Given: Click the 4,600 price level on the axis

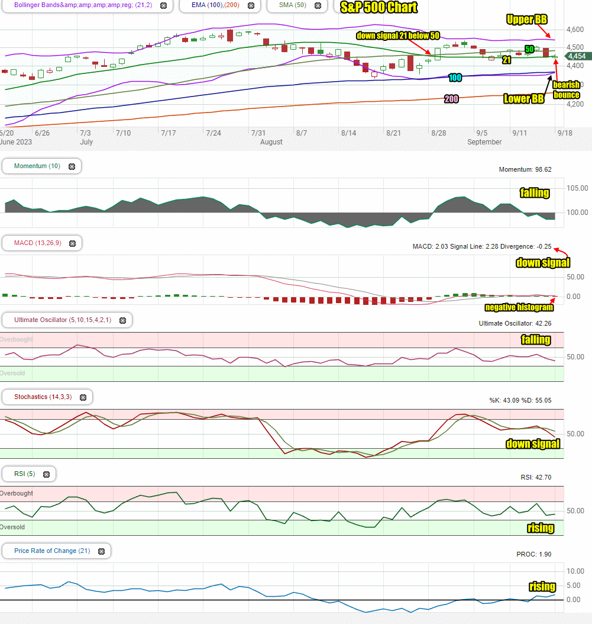Looking at the screenshot, I should click(575, 30).
